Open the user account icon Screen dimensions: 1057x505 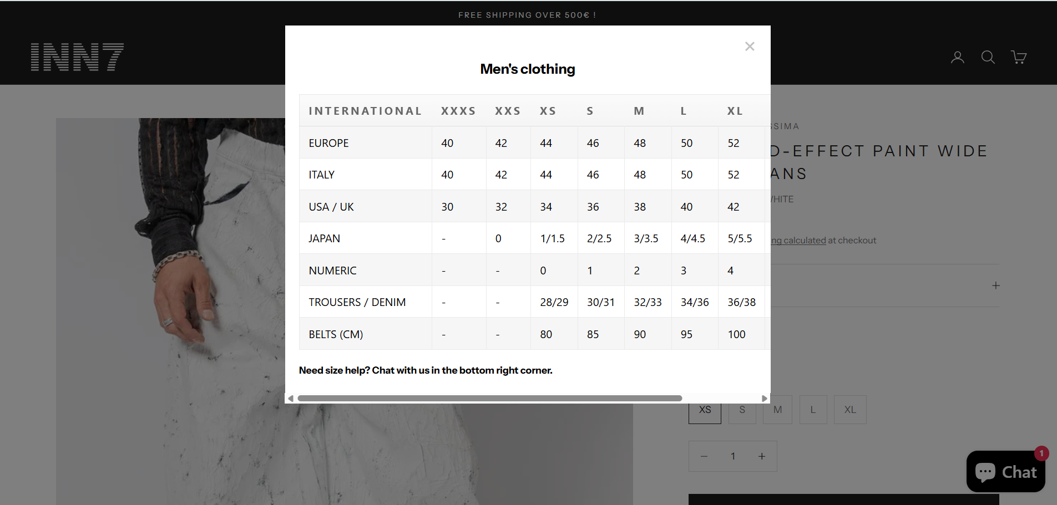tap(957, 57)
